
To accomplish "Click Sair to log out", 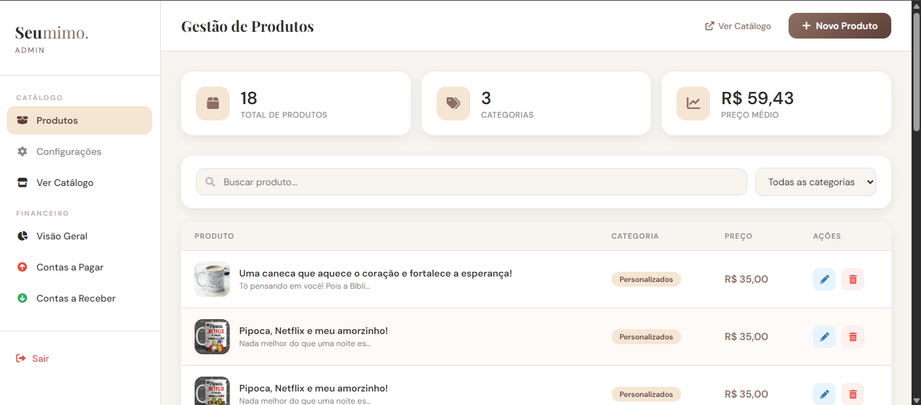I will tap(41, 358).
